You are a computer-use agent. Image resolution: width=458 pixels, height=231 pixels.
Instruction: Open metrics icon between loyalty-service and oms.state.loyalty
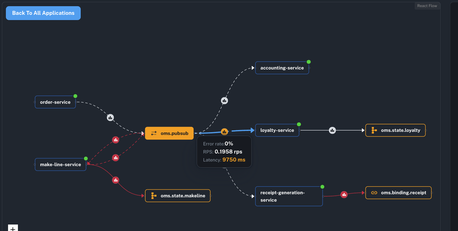point(332,130)
